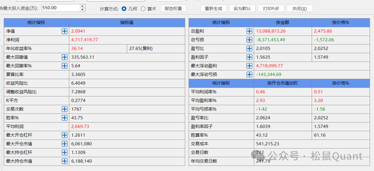This screenshot has height=171, width=374.
Task: Click the 重新生成 button
Action: pos(214,8)
